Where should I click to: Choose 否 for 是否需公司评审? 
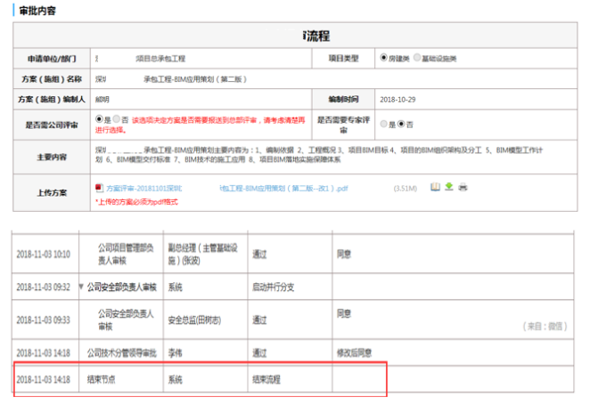pyautogui.click(x=117, y=119)
